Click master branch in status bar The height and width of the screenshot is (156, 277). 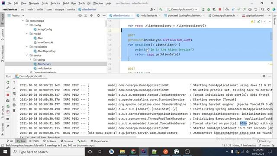[x=264, y=146]
